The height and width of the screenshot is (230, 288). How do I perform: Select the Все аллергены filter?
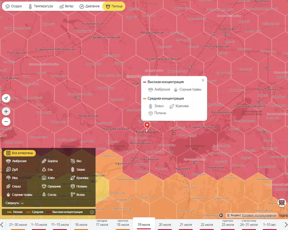(x=20, y=153)
